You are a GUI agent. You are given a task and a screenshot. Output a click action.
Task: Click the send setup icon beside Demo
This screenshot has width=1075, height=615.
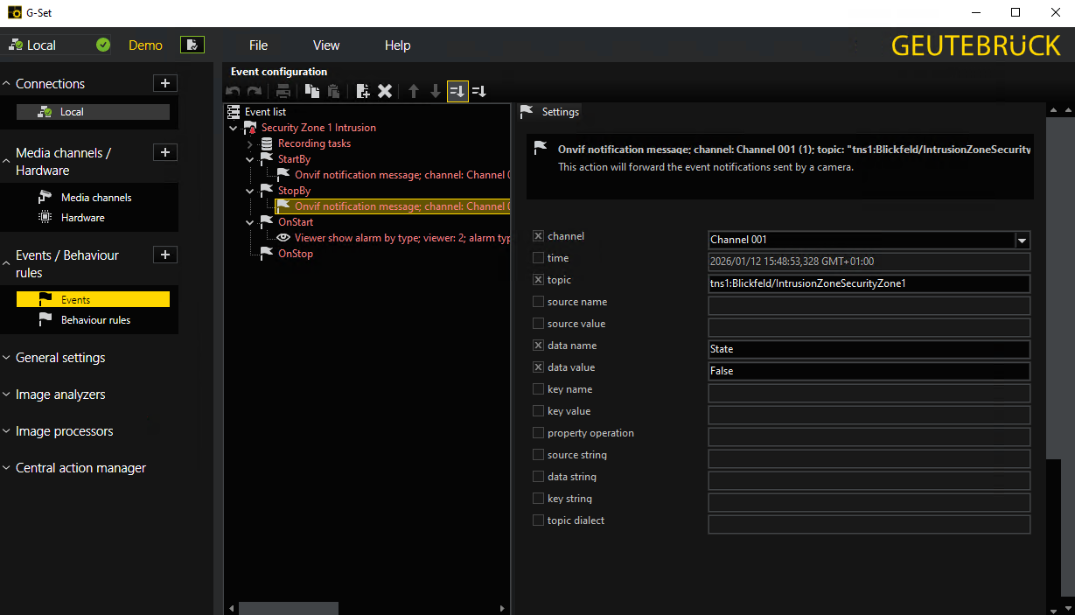[192, 45]
